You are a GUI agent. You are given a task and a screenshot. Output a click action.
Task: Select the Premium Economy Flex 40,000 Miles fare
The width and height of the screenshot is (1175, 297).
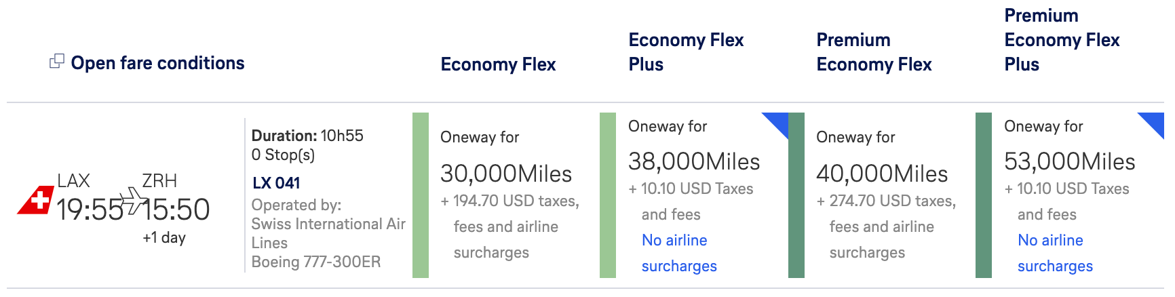coord(882,195)
